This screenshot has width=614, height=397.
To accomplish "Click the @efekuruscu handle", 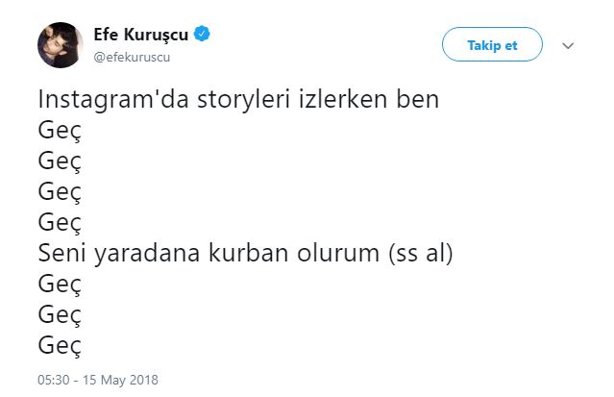I will coord(133,57).
